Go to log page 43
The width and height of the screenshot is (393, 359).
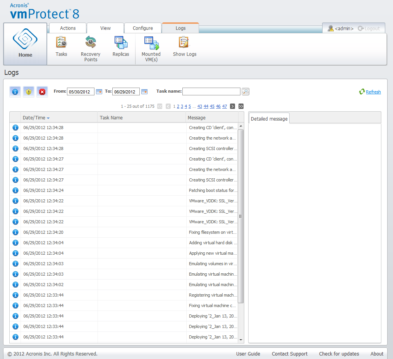pyautogui.click(x=200, y=106)
